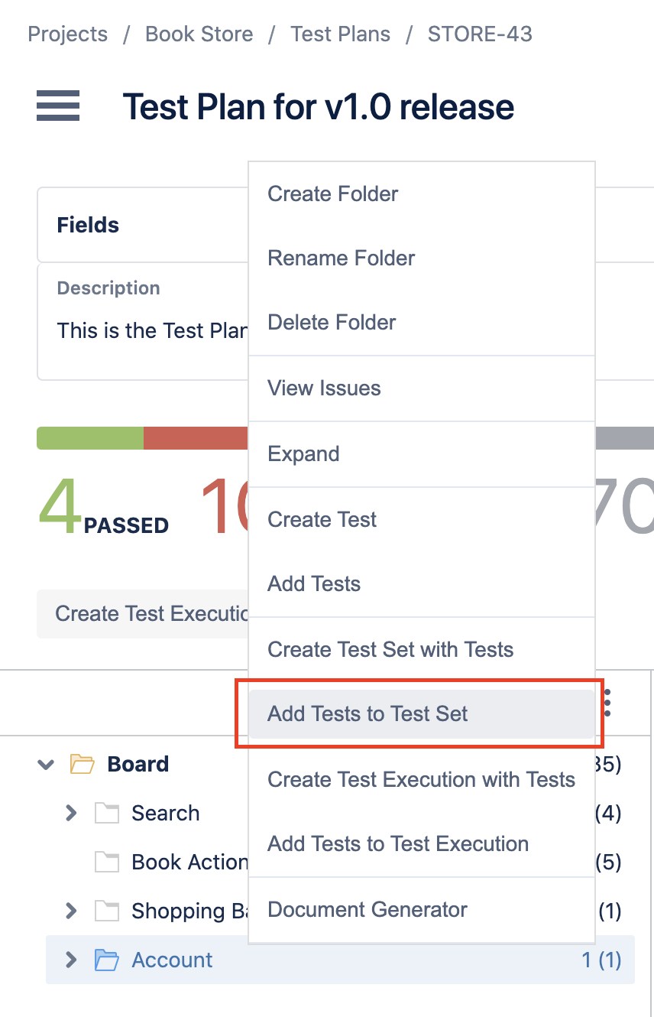Go to Test Plans breadcrumb link
Screen dimensions: 654x1017
340,34
